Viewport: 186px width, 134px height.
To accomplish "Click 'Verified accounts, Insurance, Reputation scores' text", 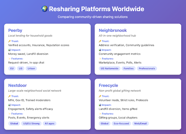I will point(39,45).
